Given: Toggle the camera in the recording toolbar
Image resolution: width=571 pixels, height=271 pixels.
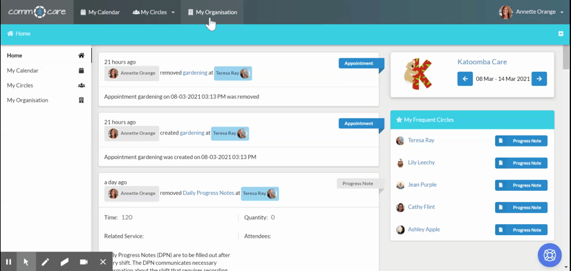Looking at the screenshot, I should pyautogui.click(x=84, y=262).
